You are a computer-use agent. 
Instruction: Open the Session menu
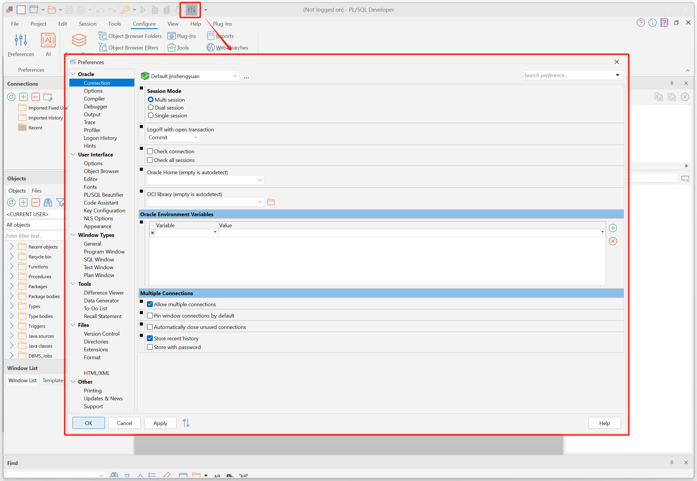point(87,24)
